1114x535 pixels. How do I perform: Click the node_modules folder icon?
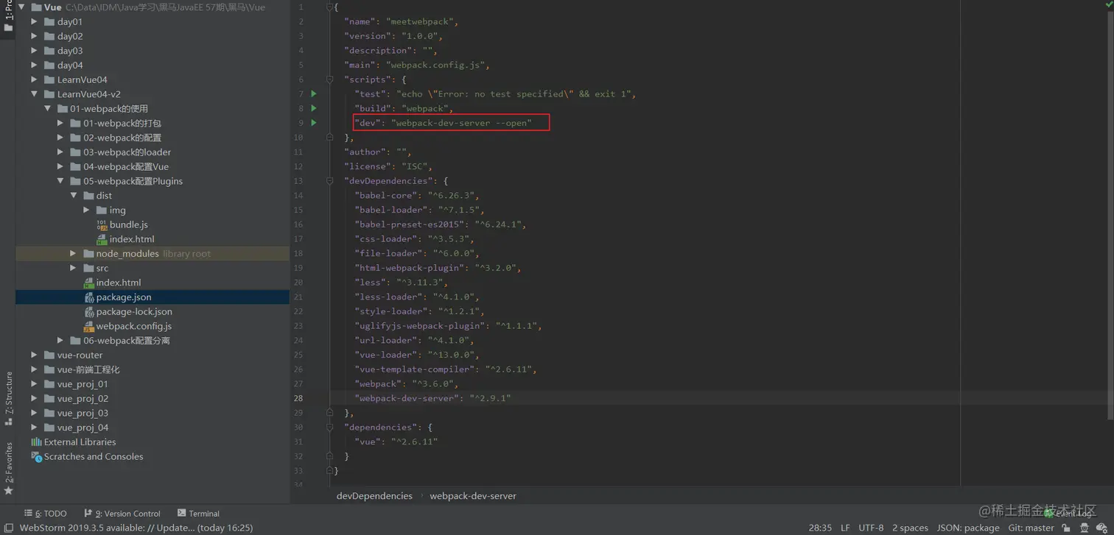88,253
